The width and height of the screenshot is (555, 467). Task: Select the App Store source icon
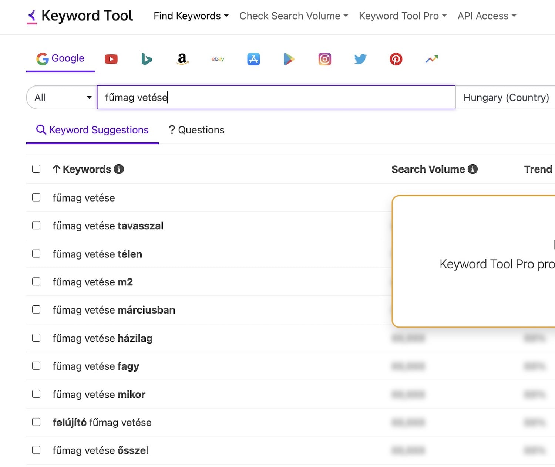click(253, 59)
